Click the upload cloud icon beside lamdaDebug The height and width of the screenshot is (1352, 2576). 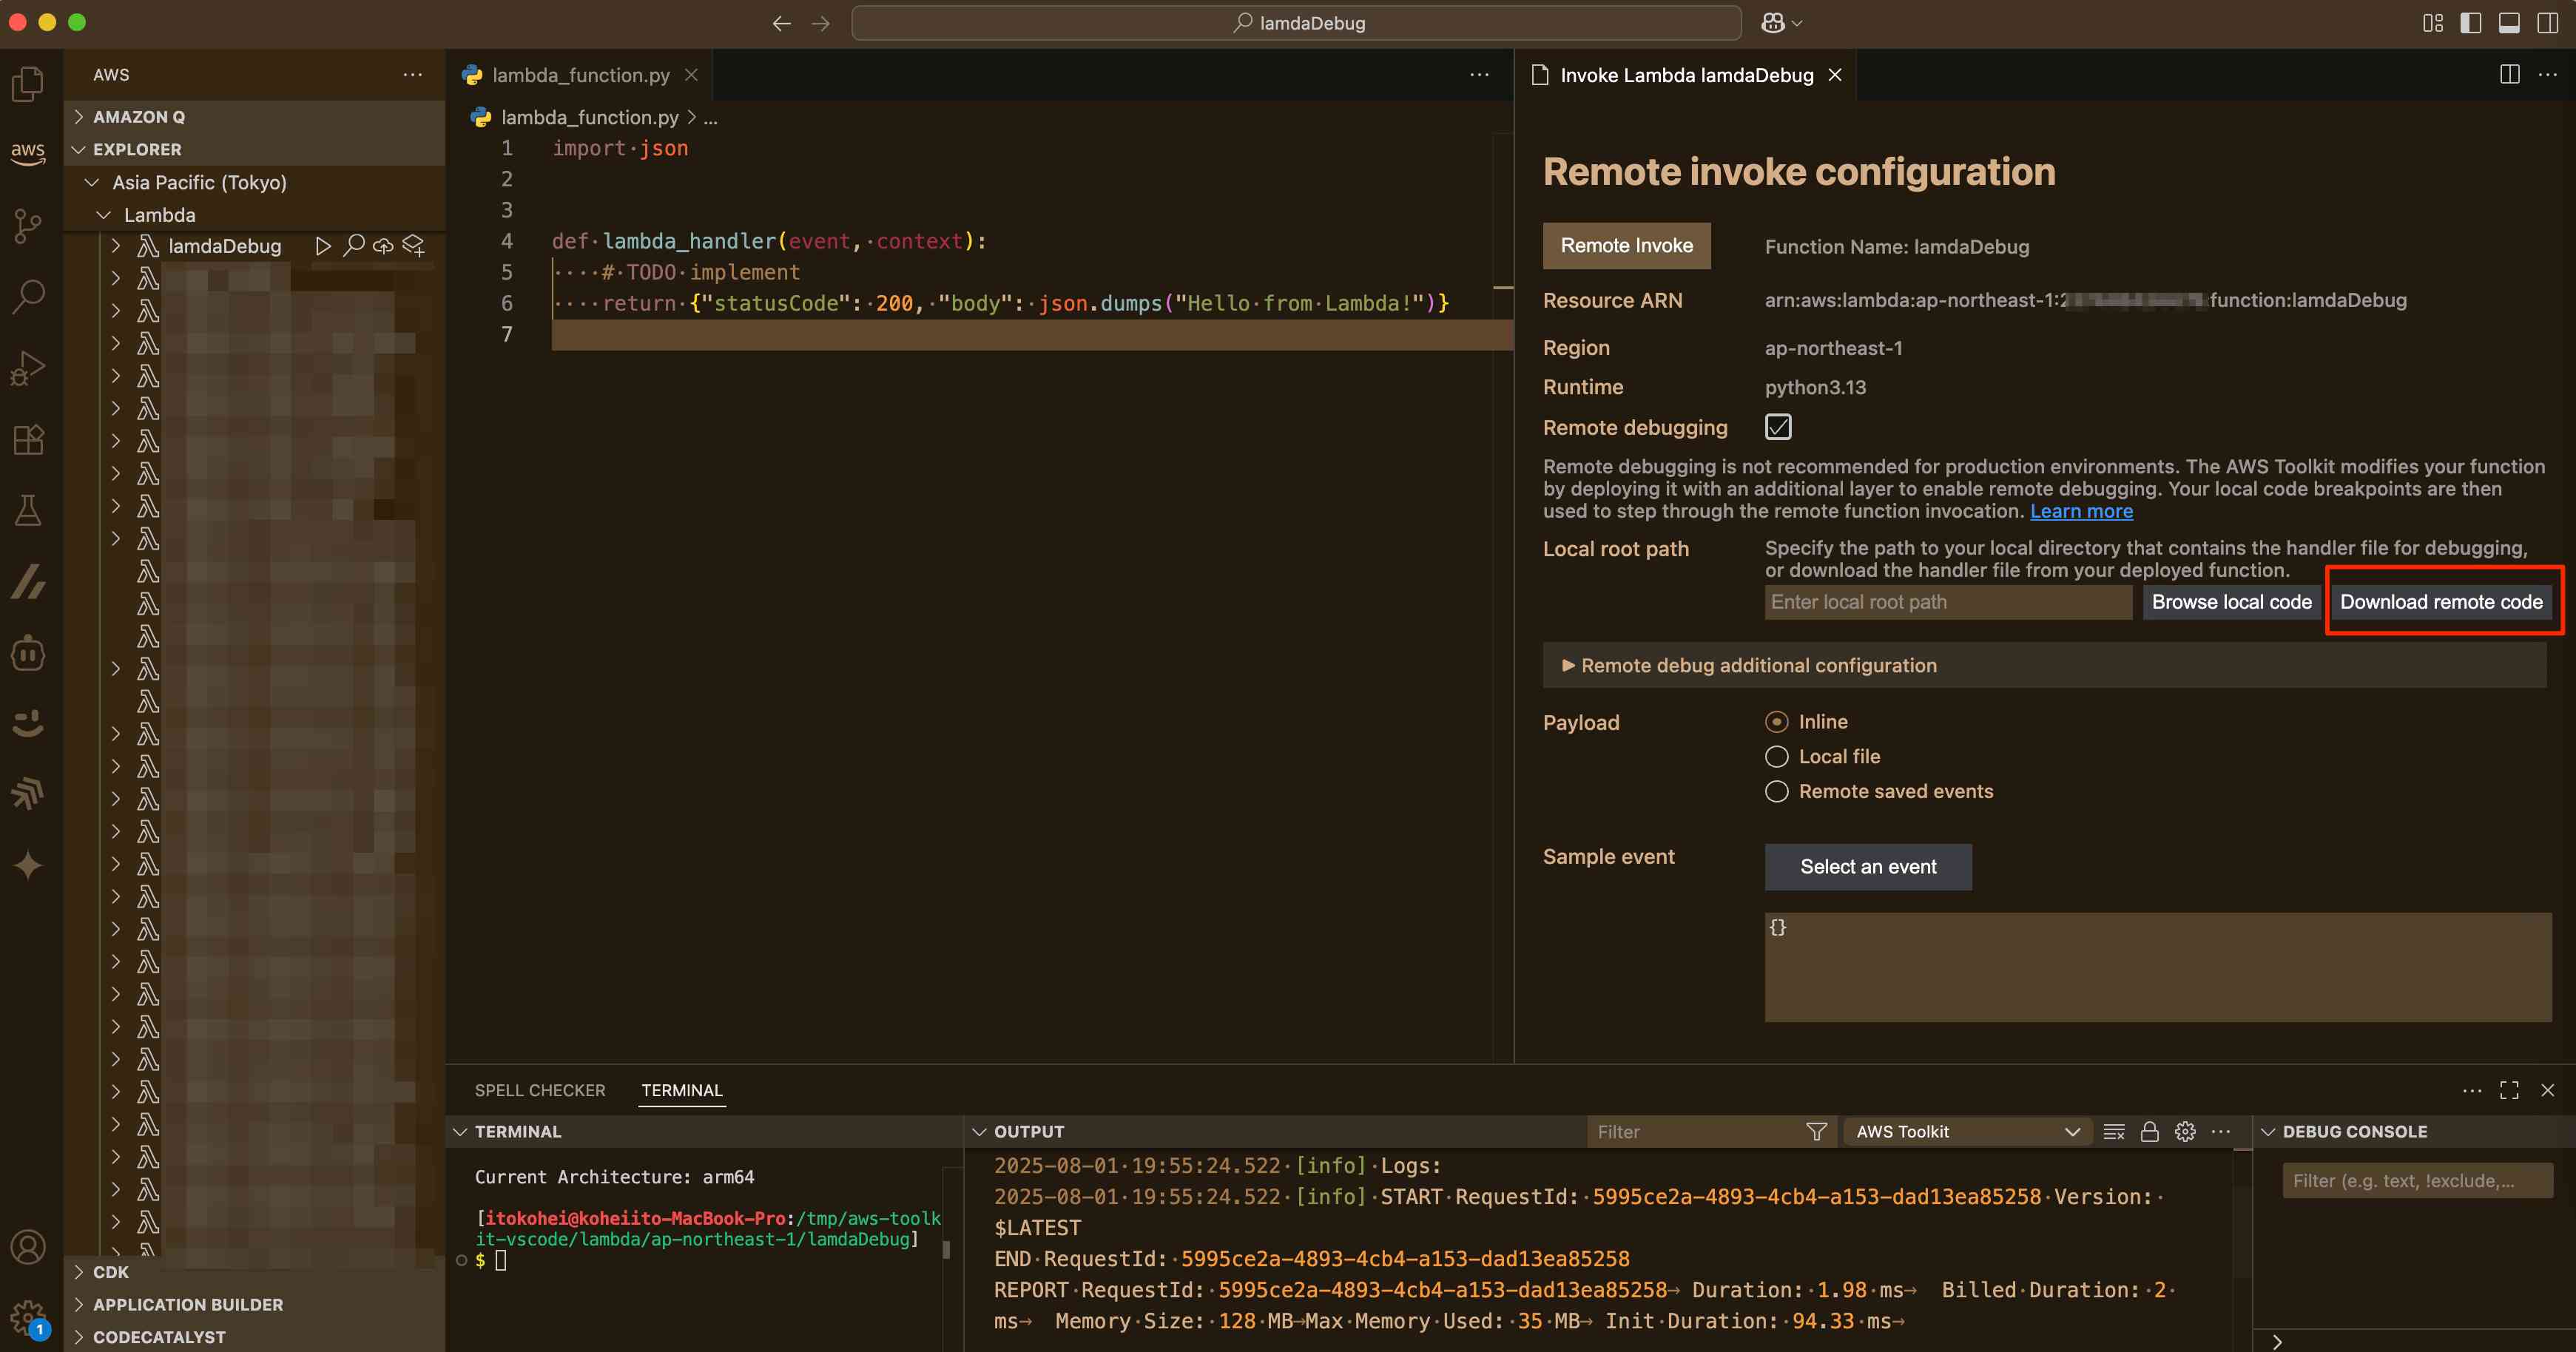click(383, 246)
